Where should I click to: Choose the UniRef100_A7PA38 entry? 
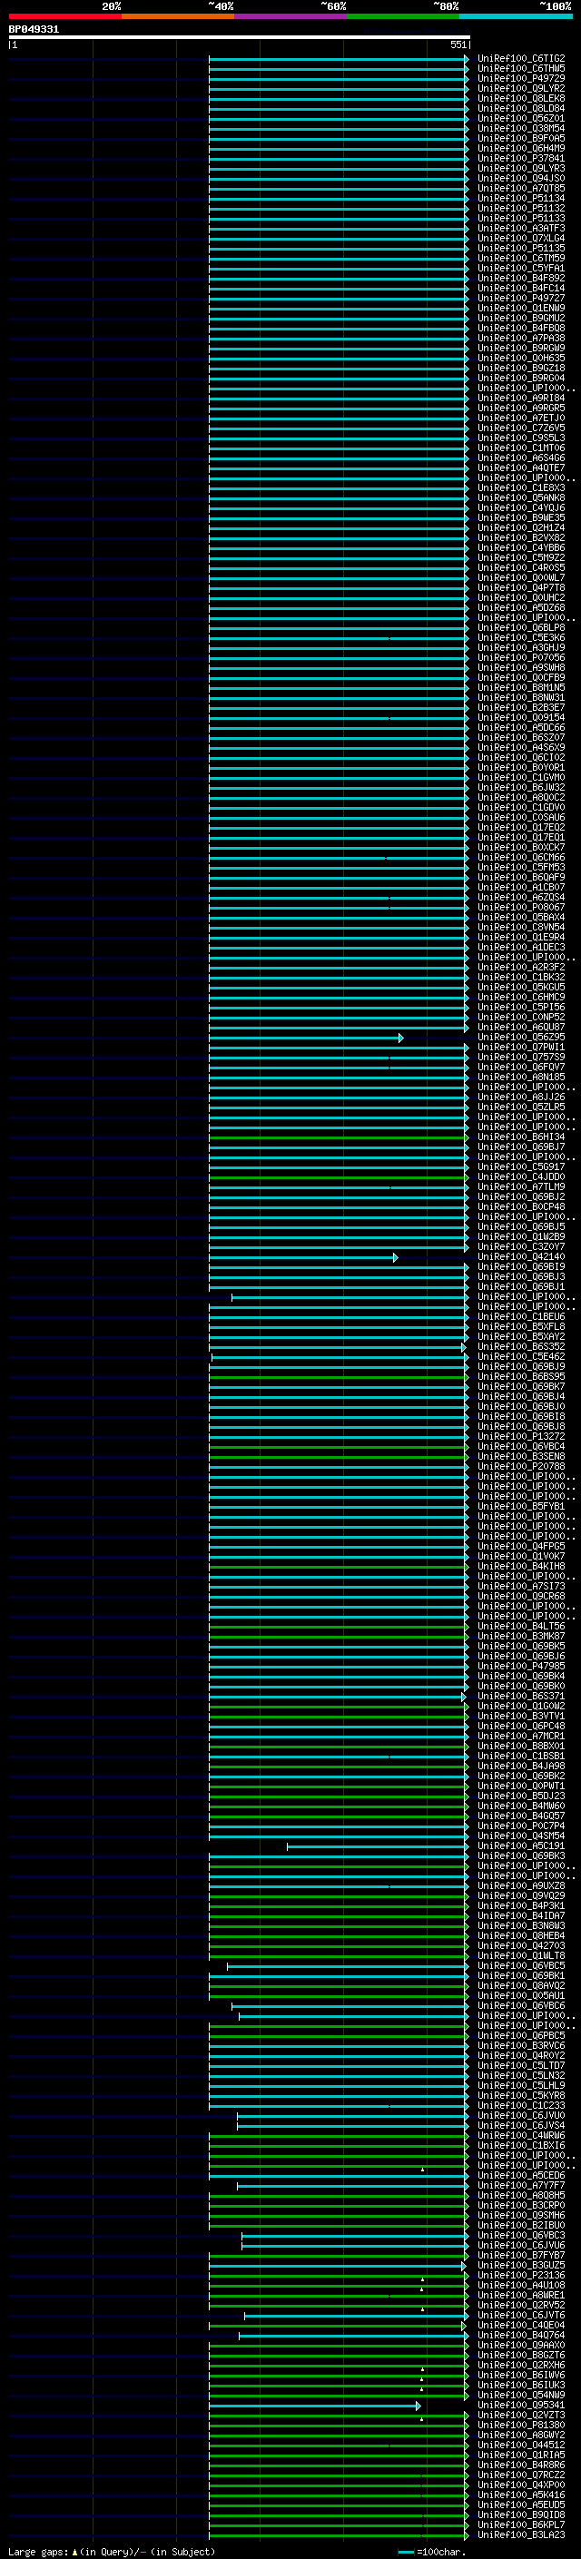pyautogui.click(x=521, y=338)
